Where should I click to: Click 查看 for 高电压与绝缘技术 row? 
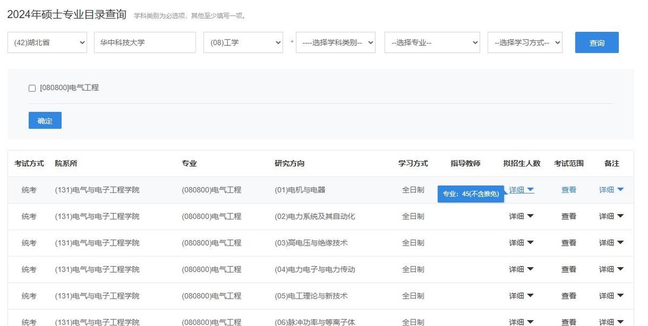click(x=569, y=243)
